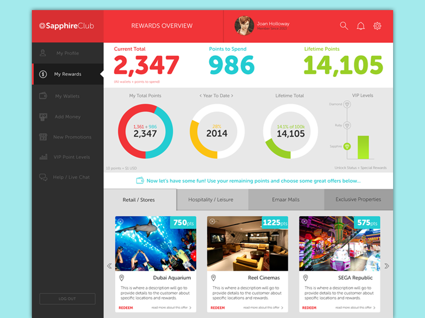Open the search magnifier icon in header

(344, 26)
